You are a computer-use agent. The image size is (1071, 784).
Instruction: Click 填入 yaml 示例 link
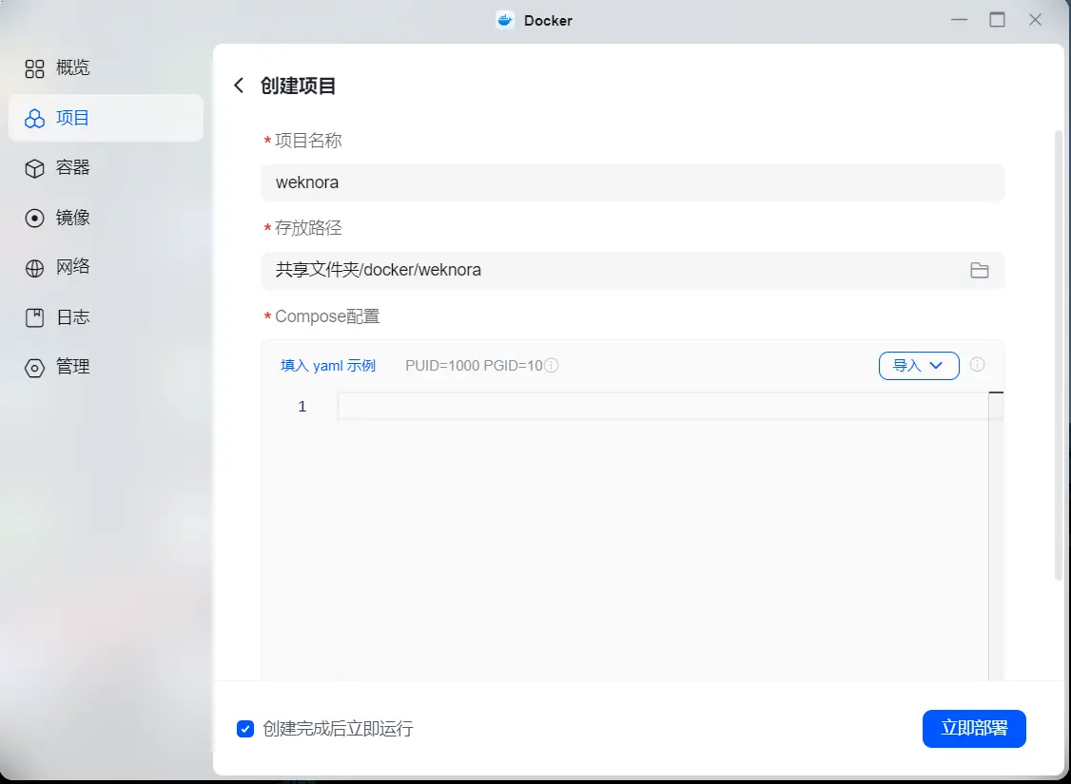[328, 366]
